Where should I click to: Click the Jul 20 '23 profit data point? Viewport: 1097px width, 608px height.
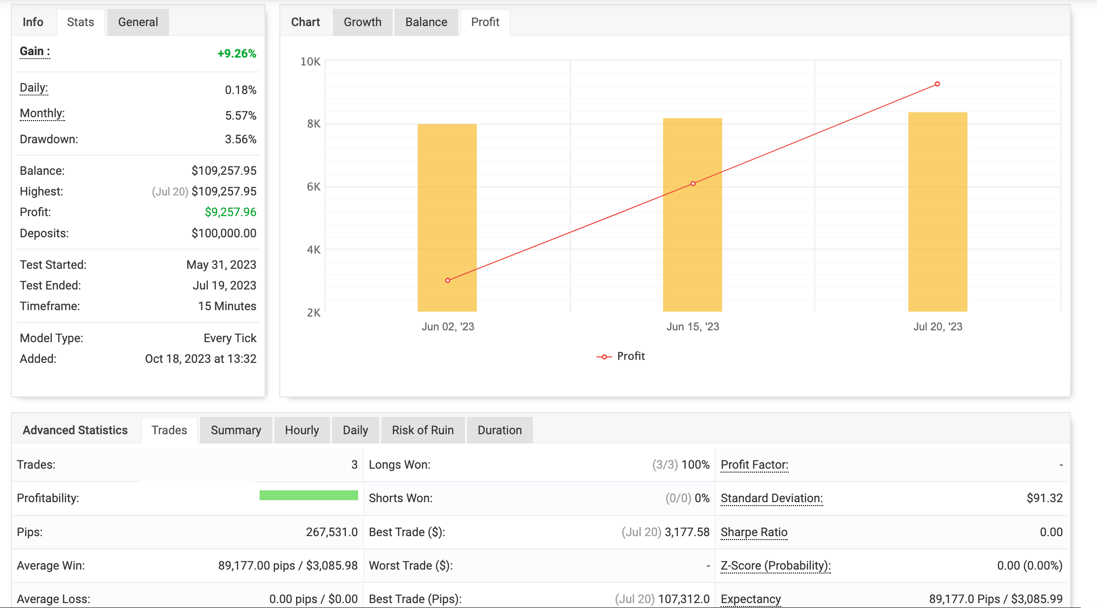pos(937,84)
